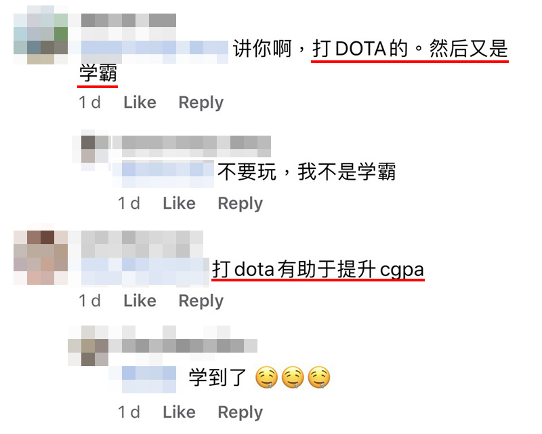
Task: Like the comment 打 dota 有助于提升 cgpa
Action: click(140, 301)
